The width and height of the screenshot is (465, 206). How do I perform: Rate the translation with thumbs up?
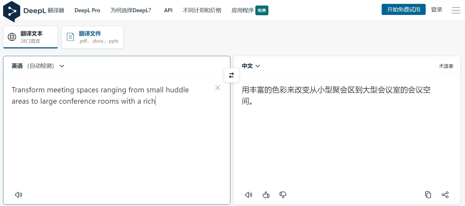pyautogui.click(x=266, y=195)
